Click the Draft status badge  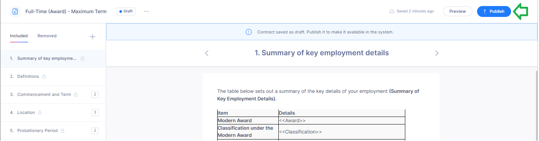126,11
